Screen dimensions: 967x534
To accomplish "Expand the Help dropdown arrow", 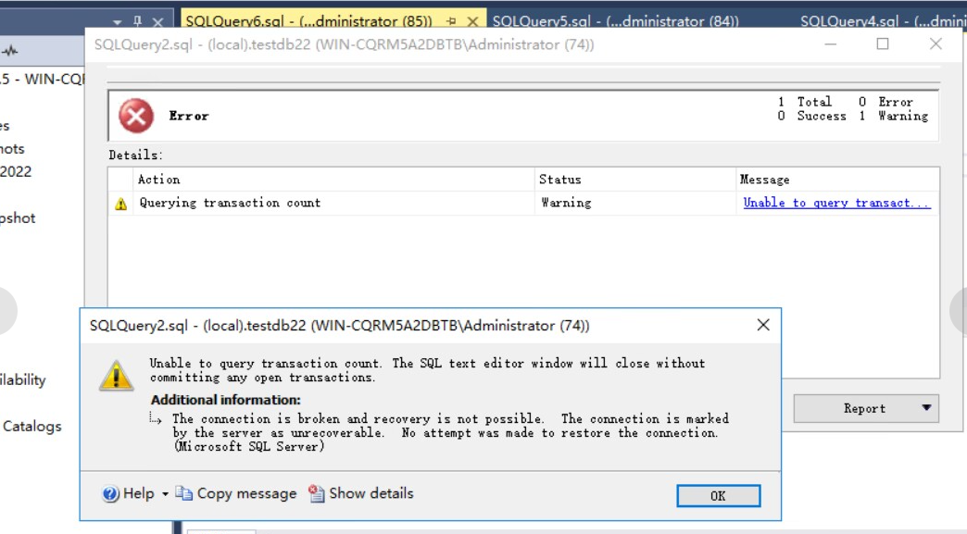I will [165, 494].
